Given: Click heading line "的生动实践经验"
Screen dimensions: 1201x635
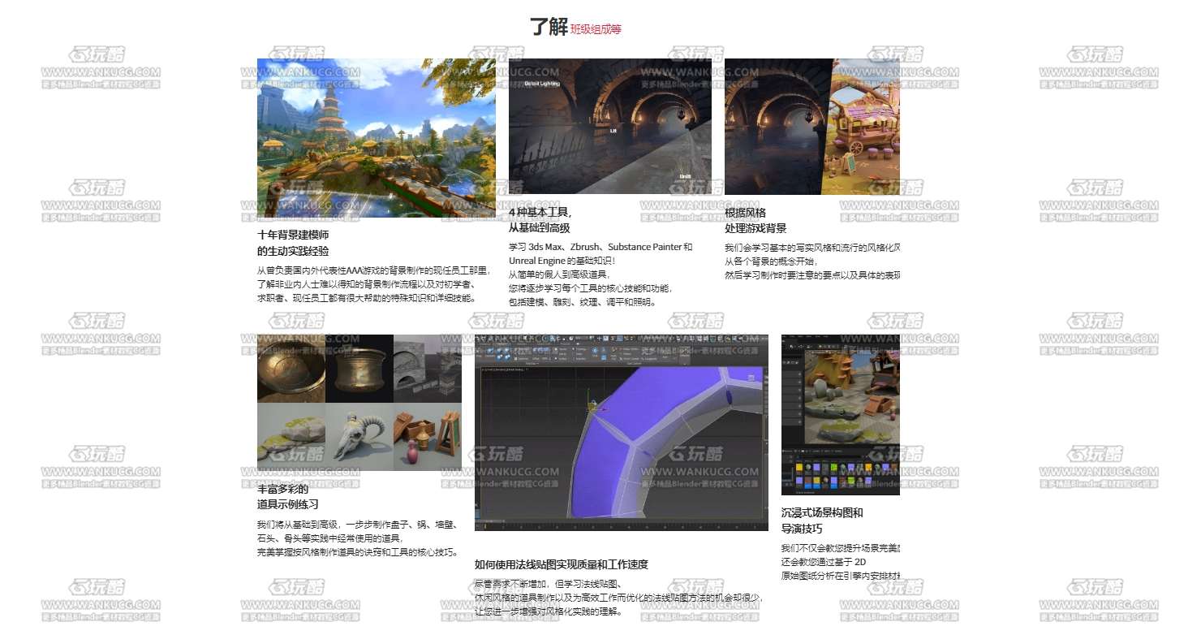Looking at the screenshot, I should pos(293,251).
